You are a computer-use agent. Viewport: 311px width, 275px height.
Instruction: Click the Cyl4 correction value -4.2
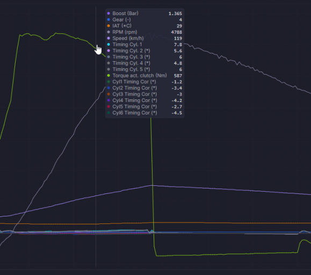coord(177,100)
